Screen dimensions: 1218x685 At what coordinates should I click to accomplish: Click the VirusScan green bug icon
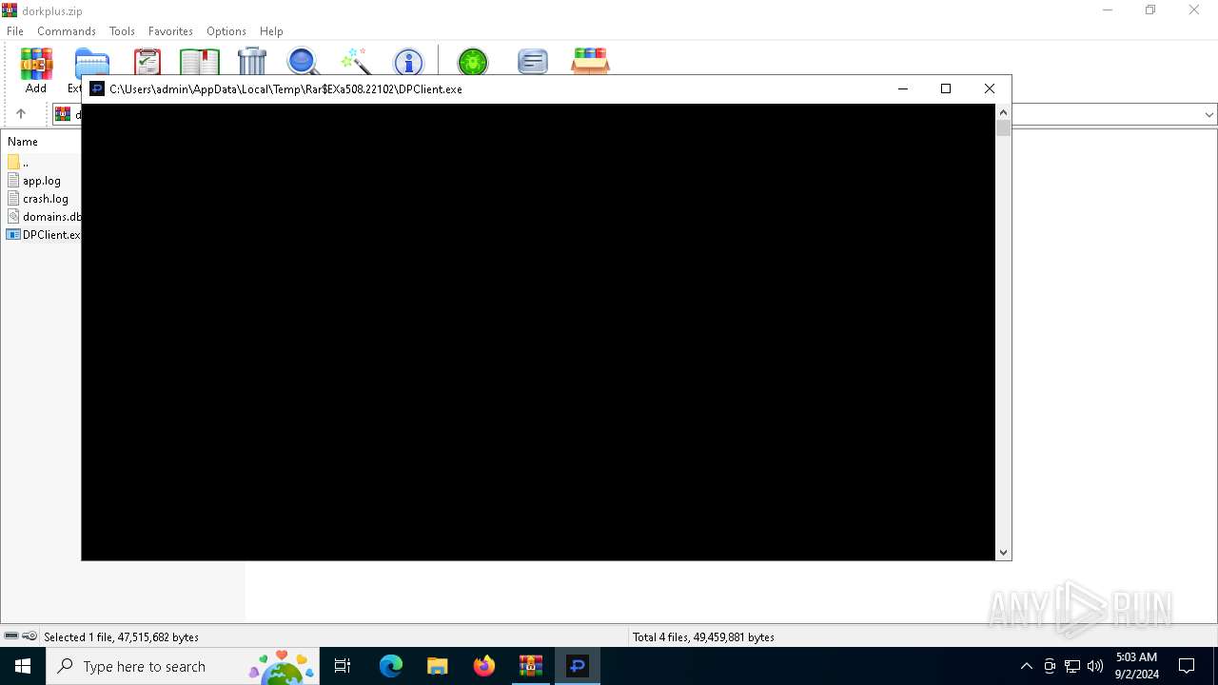472,62
